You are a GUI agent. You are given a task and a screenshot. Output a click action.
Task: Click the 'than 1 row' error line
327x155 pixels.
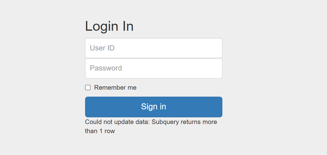click(x=100, y=131)
